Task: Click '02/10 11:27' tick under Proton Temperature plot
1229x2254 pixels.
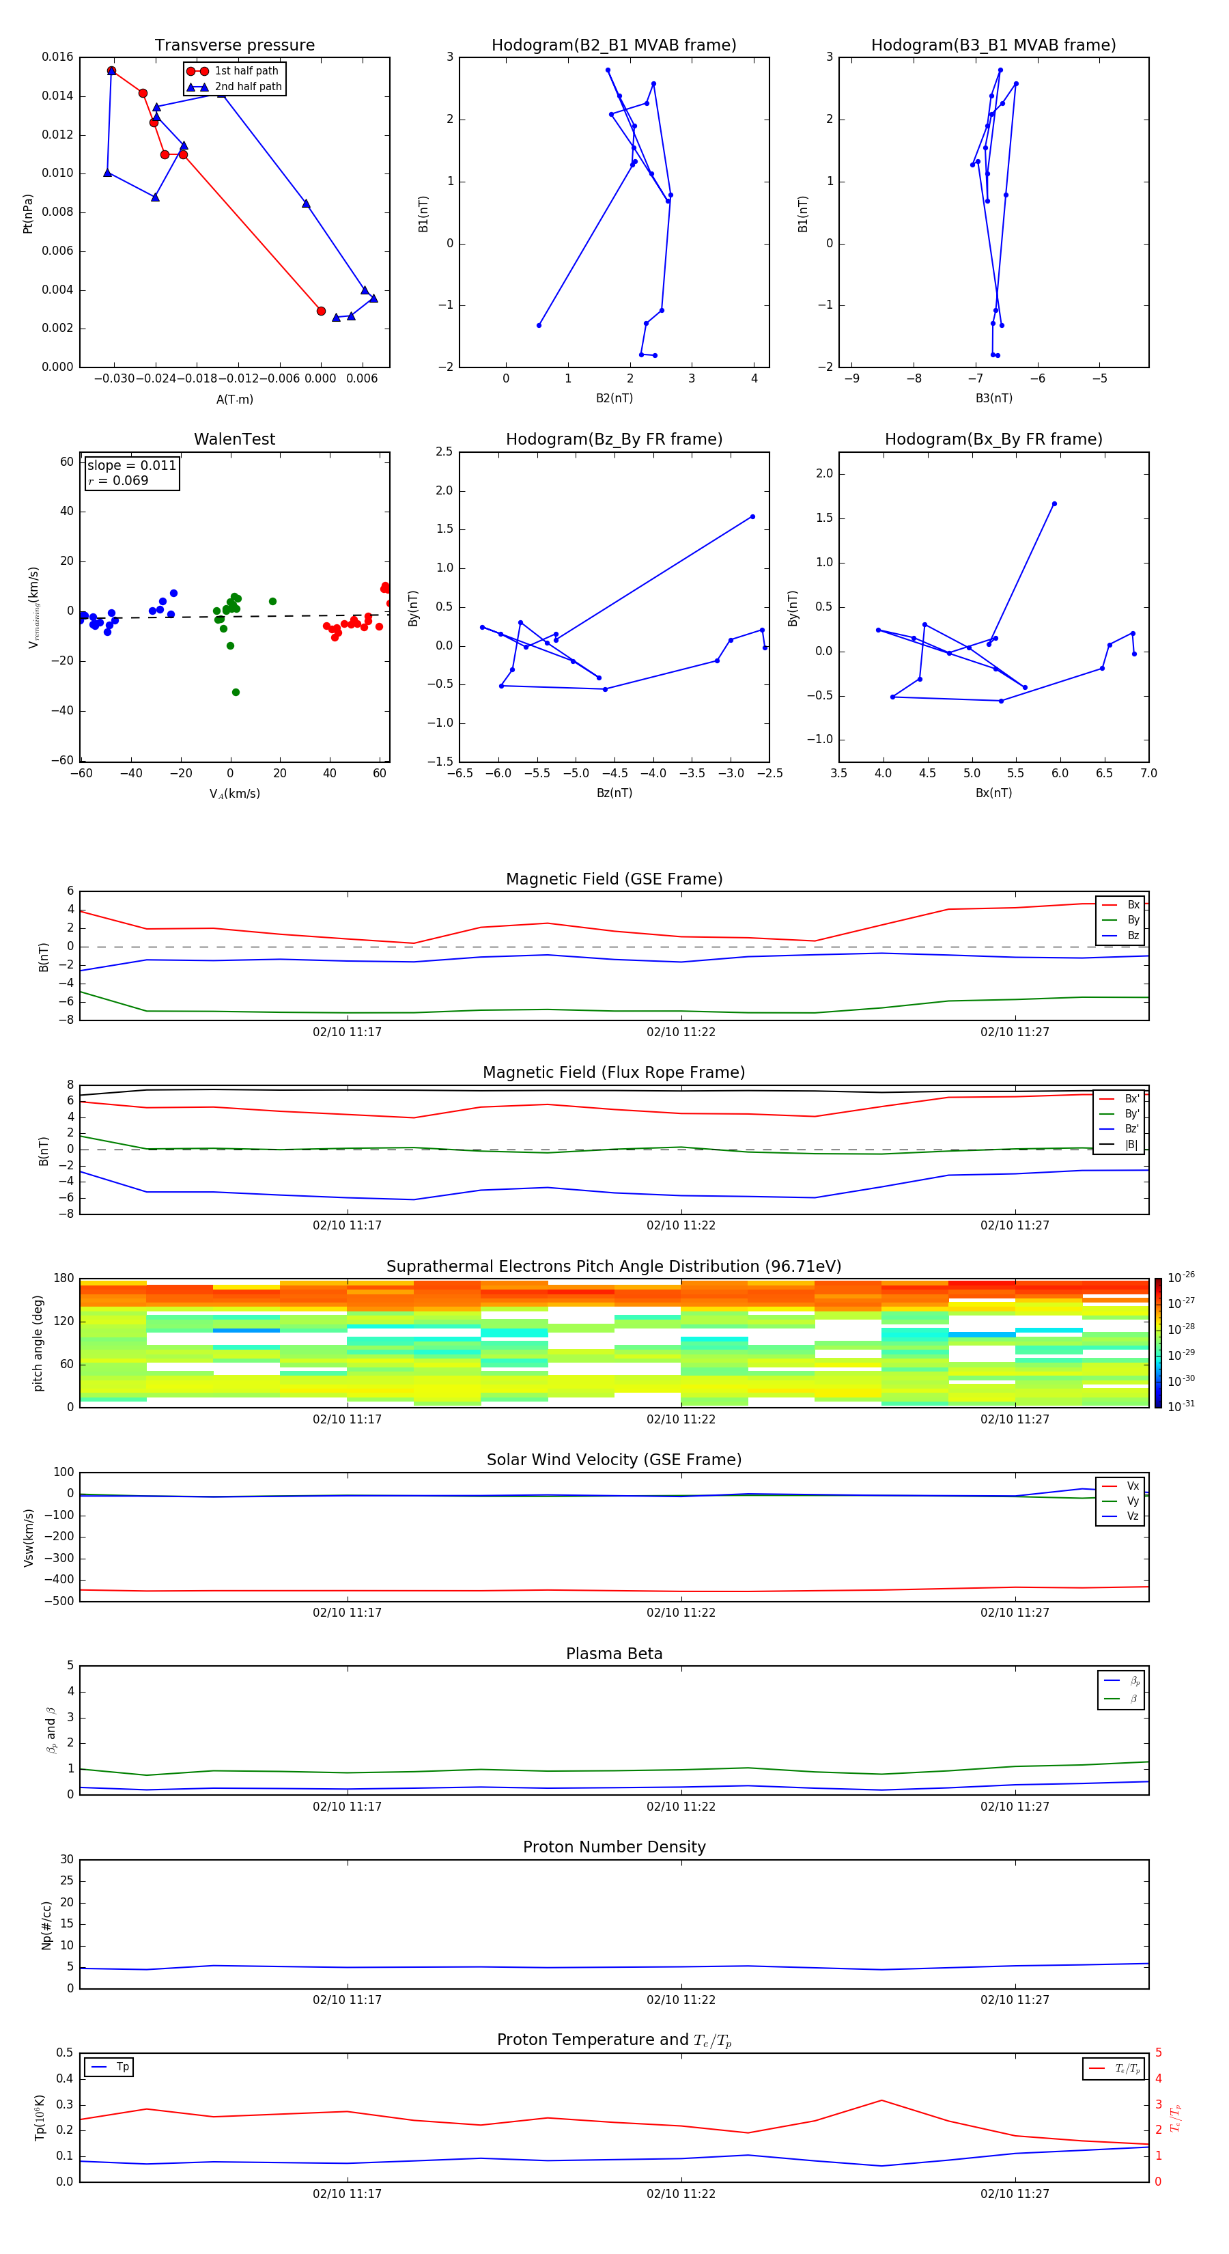Action: [1015, 2194]
